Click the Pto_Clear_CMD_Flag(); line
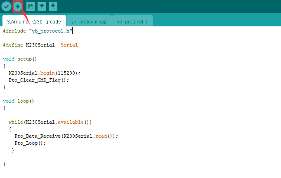281x178 pixels. pyautogui.click(x=39, y=80)
